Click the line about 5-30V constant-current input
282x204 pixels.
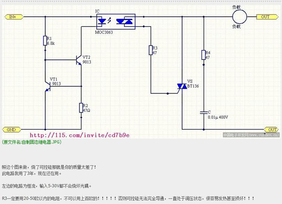point(49,186)
